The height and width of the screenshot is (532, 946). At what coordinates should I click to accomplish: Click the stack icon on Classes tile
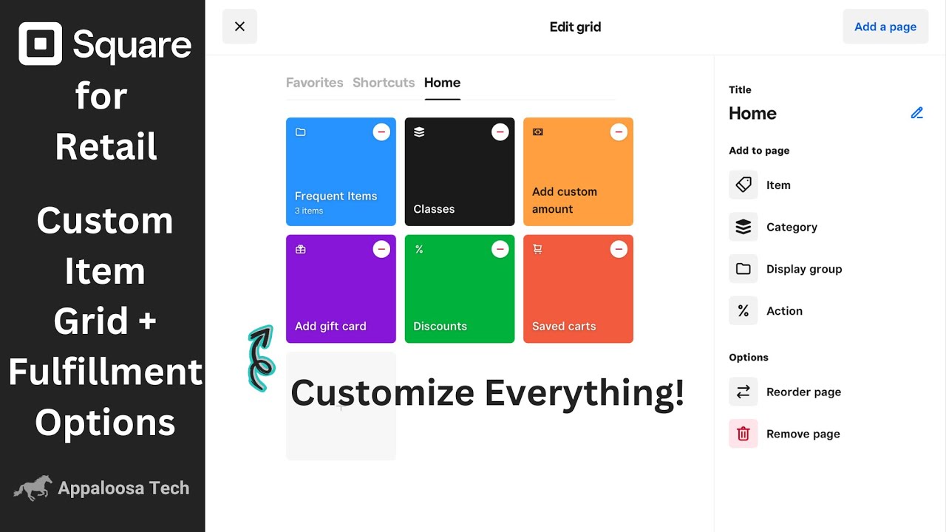tap(419, 132)
